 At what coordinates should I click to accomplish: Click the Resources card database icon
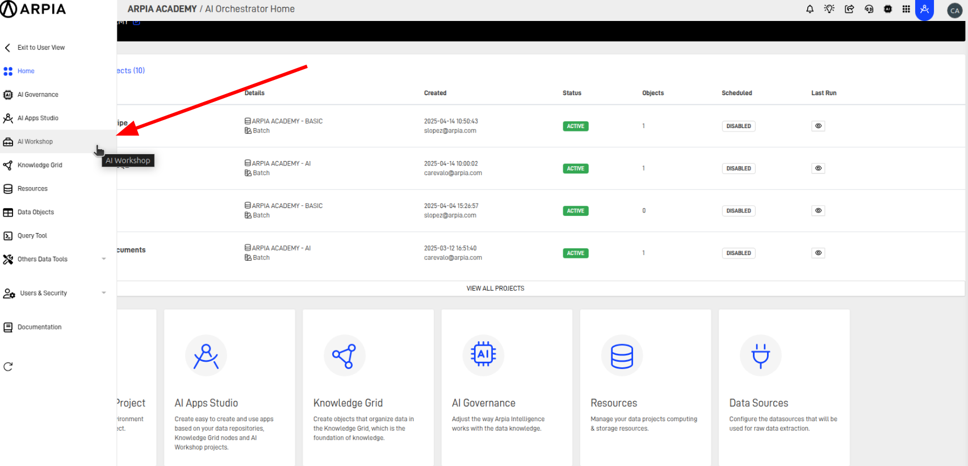point(622,355)
